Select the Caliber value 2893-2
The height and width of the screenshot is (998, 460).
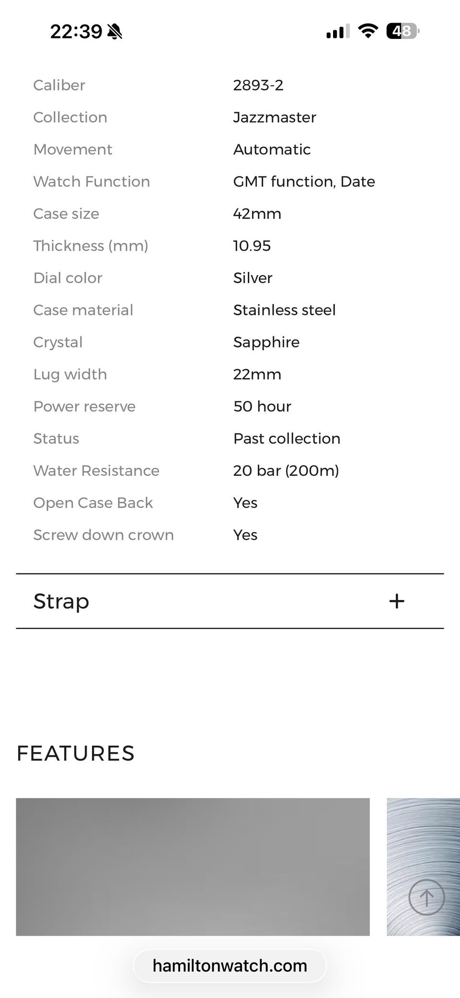(x=258, y=85)
